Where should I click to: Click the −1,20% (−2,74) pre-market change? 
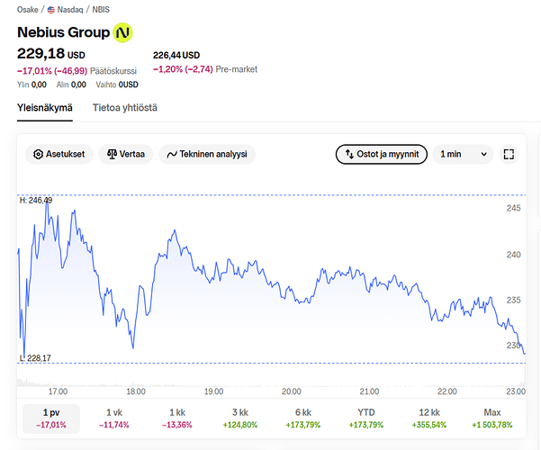pyautogui.click(x=183, y=69)
